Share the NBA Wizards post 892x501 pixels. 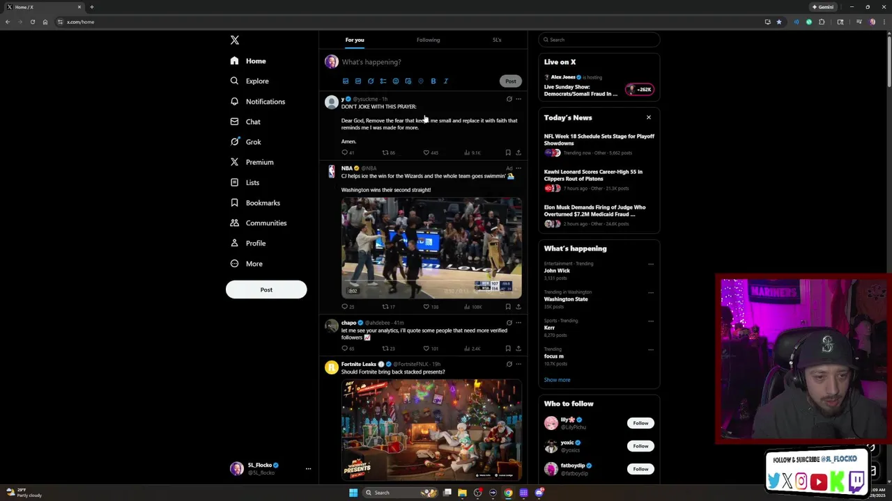[518, 306]
